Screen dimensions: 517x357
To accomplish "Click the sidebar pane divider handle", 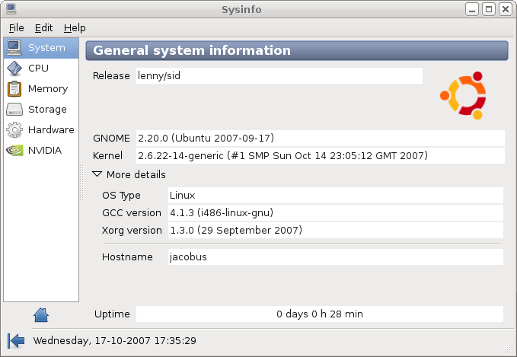I will 81,183.
